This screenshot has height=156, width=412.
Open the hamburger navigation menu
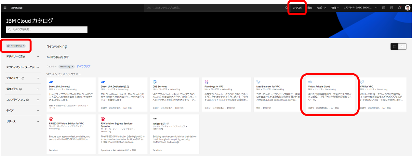point(5,8)
